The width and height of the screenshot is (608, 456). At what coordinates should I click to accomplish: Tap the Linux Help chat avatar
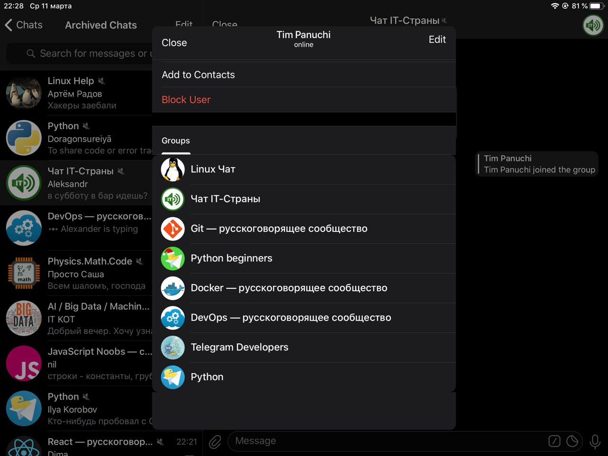24,93
